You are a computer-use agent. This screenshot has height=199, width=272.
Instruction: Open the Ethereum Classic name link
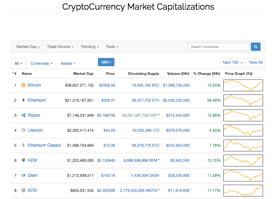(44, 145)
